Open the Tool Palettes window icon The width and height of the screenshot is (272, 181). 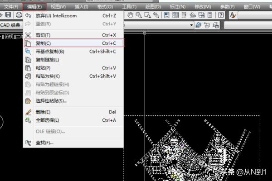[x=184, y=15]
